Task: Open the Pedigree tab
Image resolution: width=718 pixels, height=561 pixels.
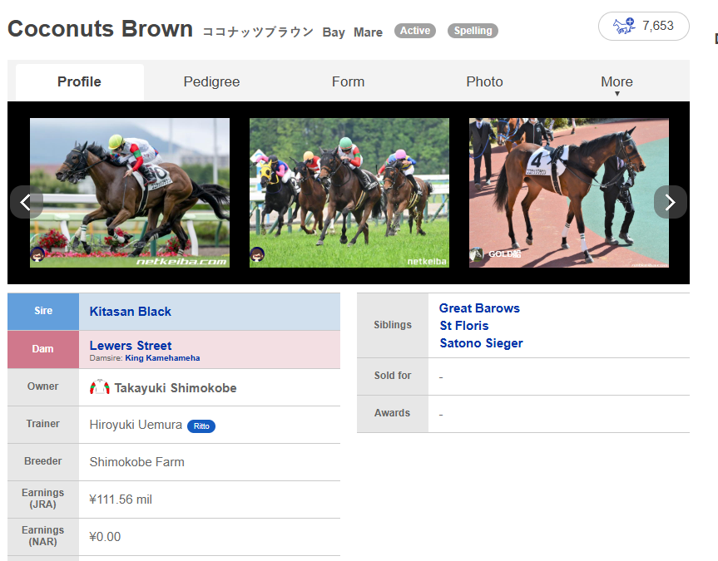Action: (x=211, y=82)
